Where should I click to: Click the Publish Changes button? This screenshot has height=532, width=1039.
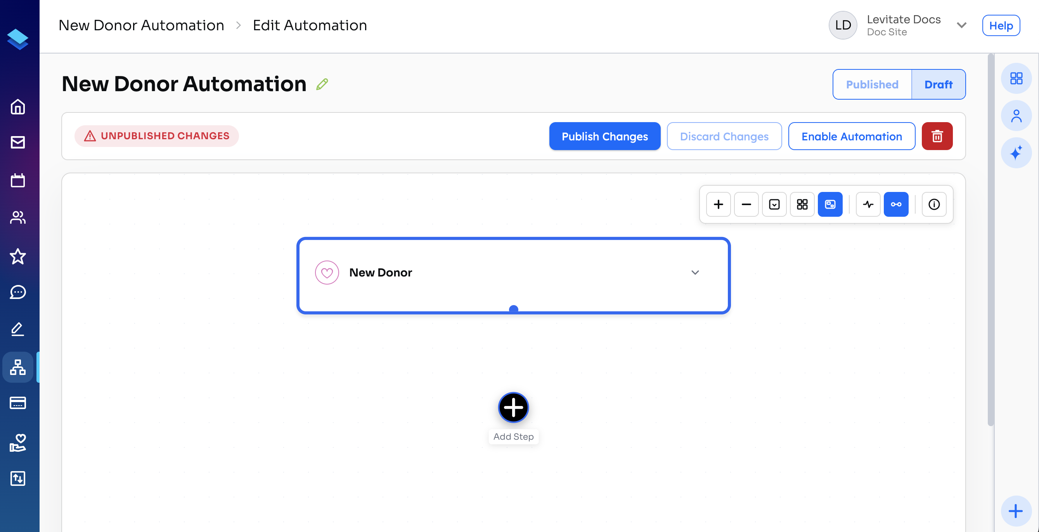[x=604, y=136]
